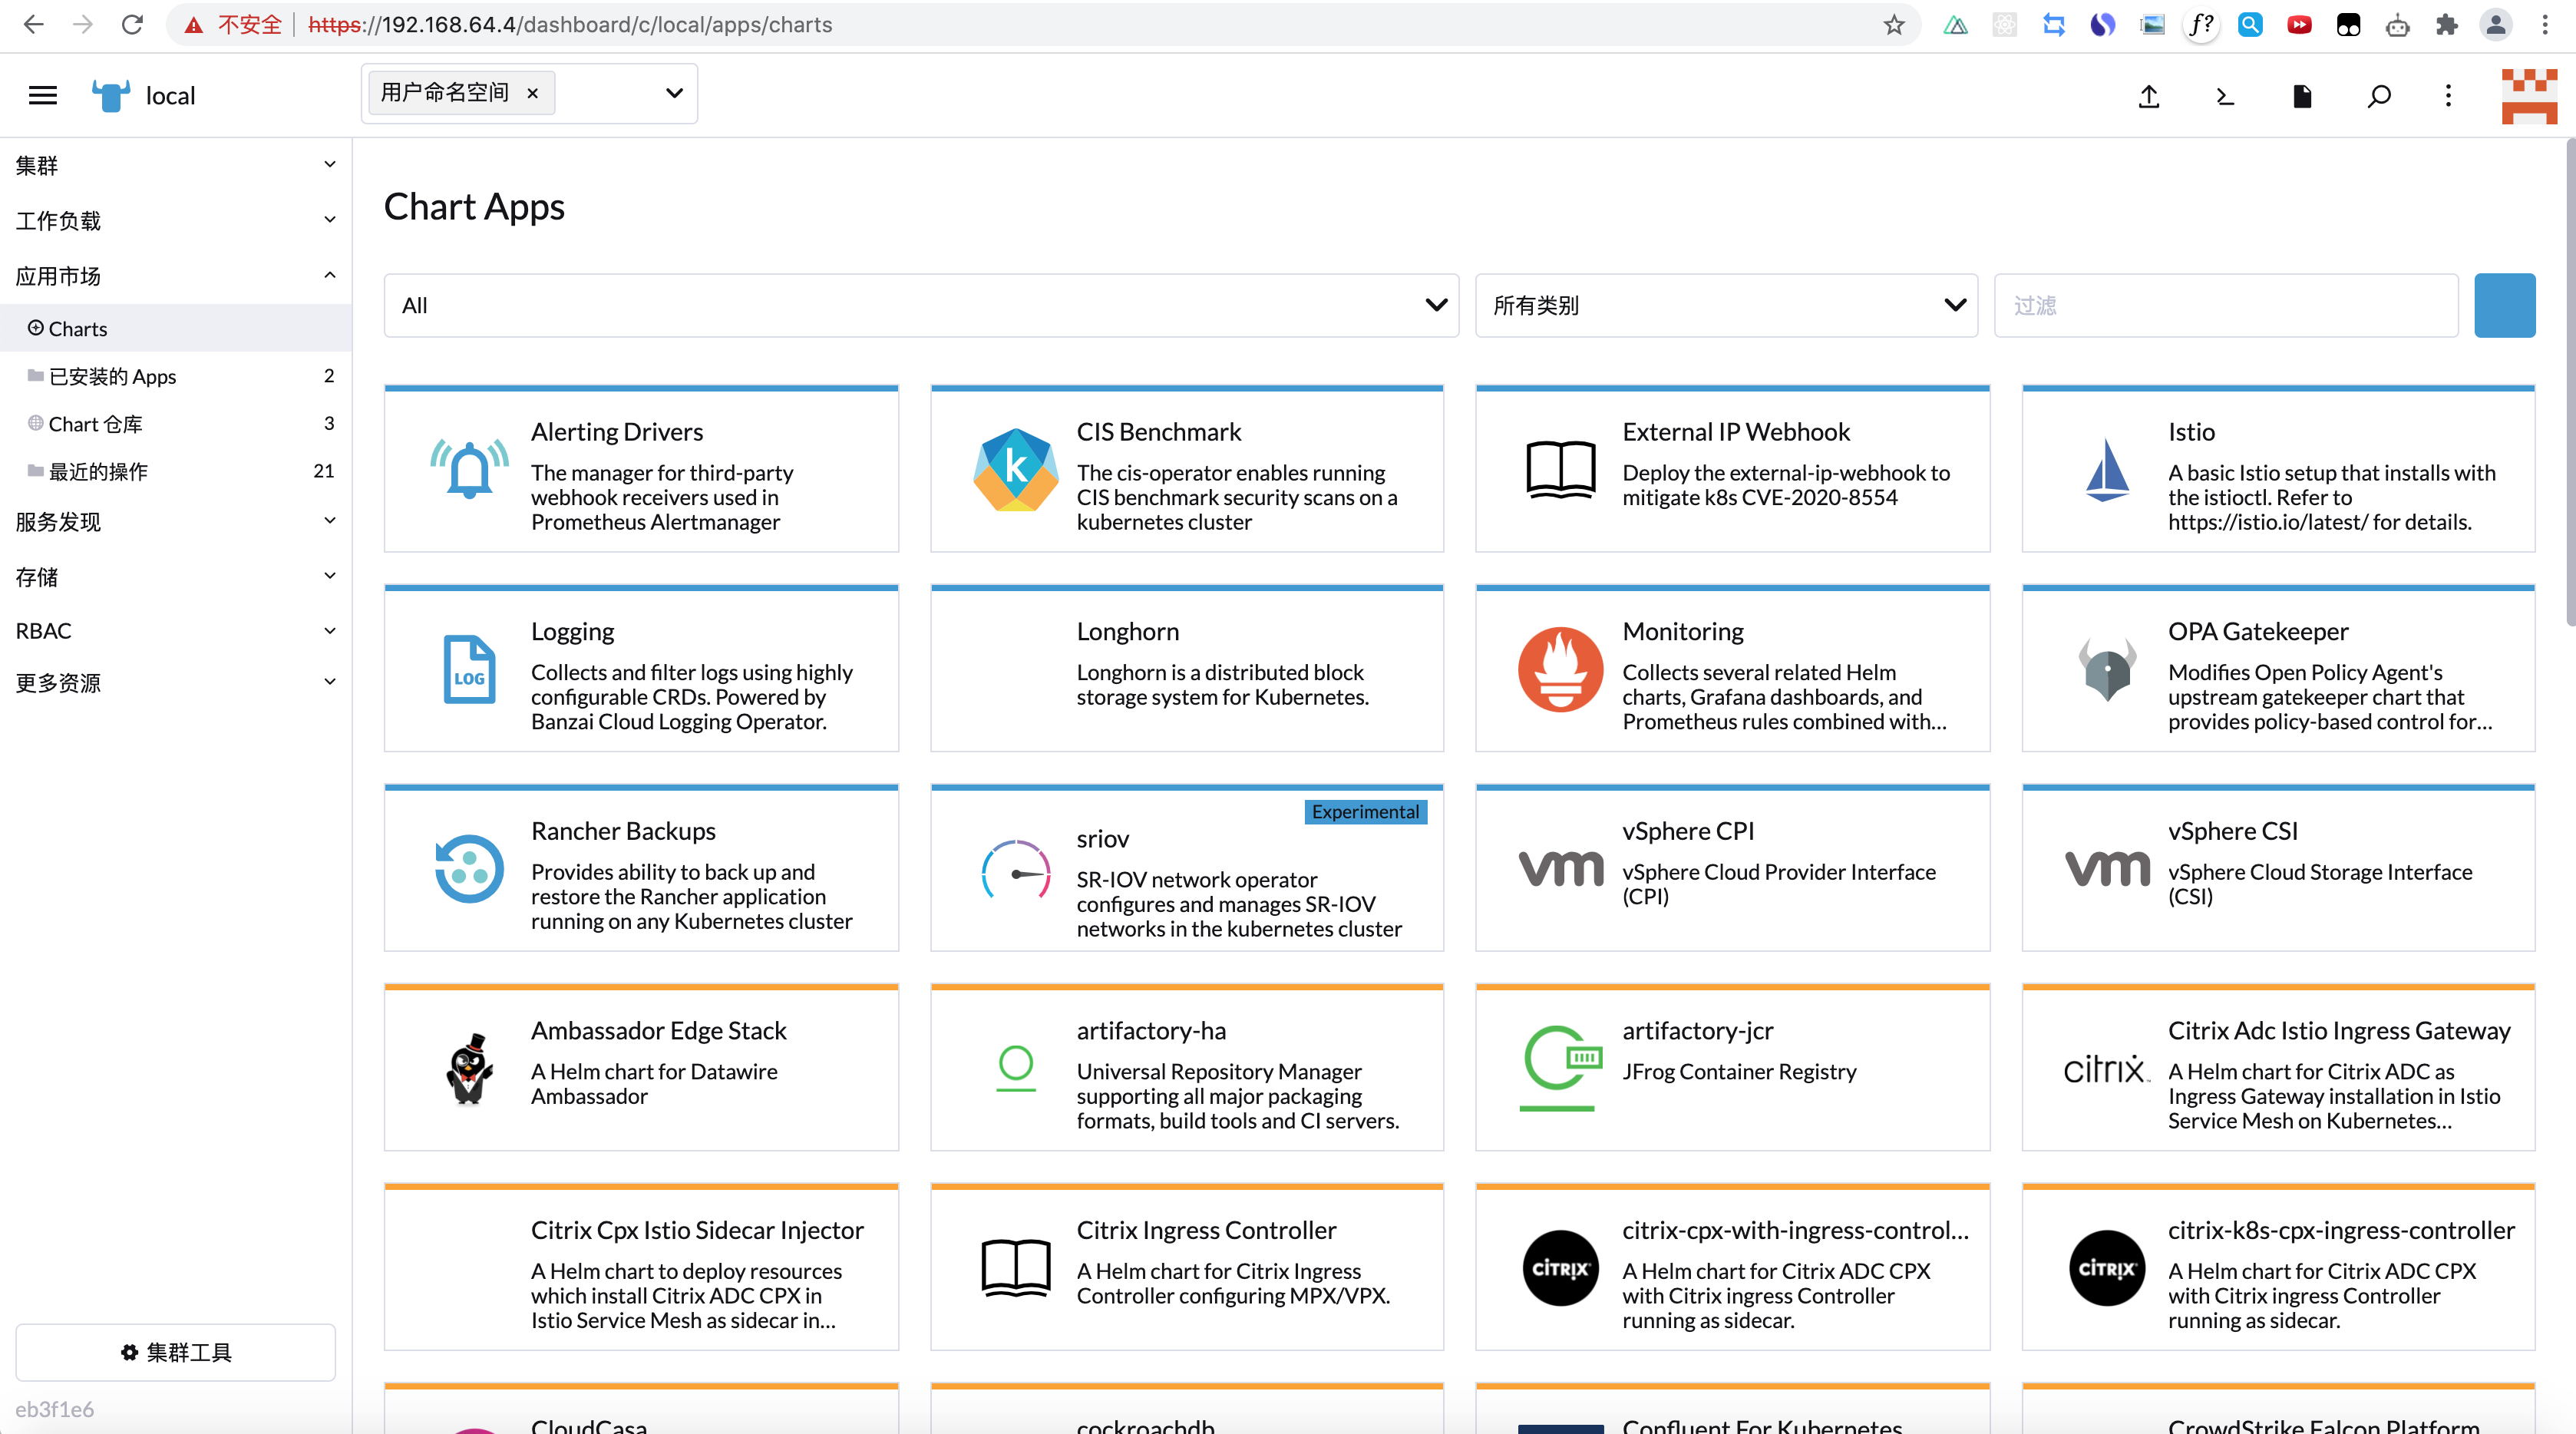This screenshot has width=2576, height=1434.
Task: Open citrix-k8s-cpx-ingress-controller black Citrix logo
Action: [x=2106, y=1267]
